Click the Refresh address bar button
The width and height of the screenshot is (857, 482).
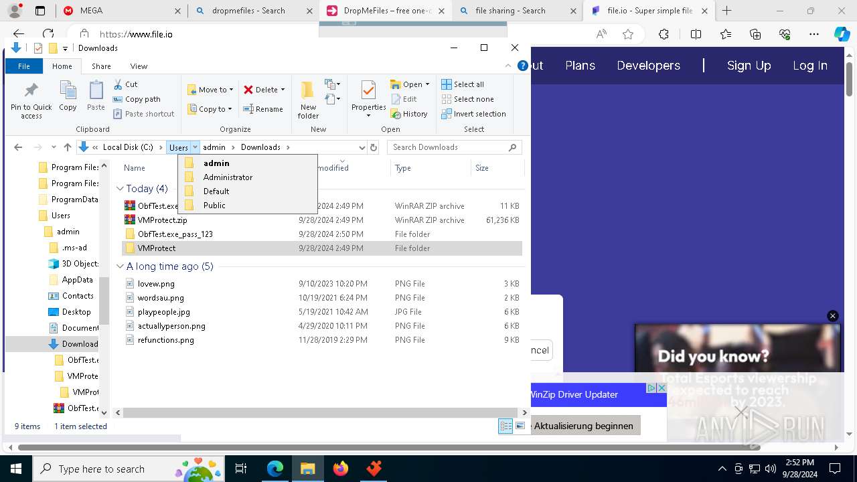(374, 147)
